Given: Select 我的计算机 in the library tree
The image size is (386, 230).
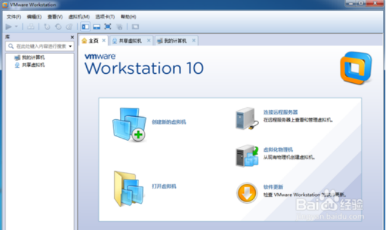Looking at the screenshot, I should tap(30, 57).
